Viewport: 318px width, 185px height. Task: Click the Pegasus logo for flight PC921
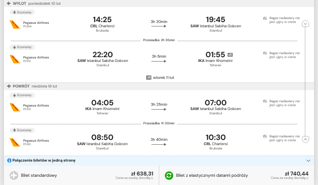(x=15, y=142)
